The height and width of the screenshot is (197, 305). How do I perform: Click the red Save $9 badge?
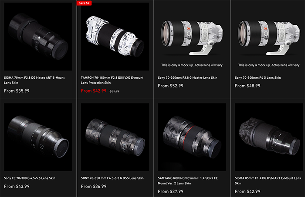84,3
